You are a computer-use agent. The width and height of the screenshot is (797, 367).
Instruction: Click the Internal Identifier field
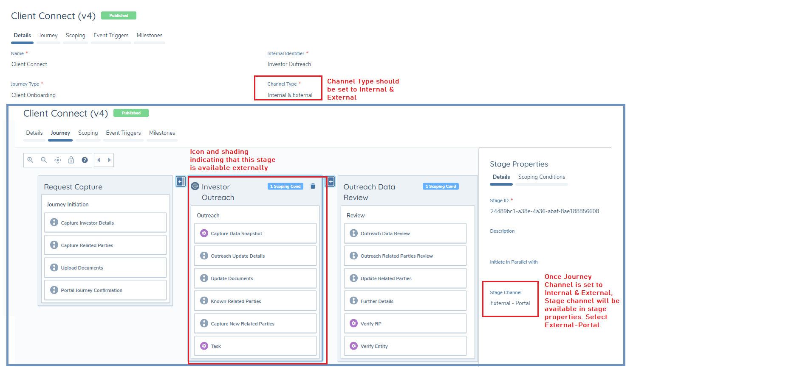pos(289,64)
